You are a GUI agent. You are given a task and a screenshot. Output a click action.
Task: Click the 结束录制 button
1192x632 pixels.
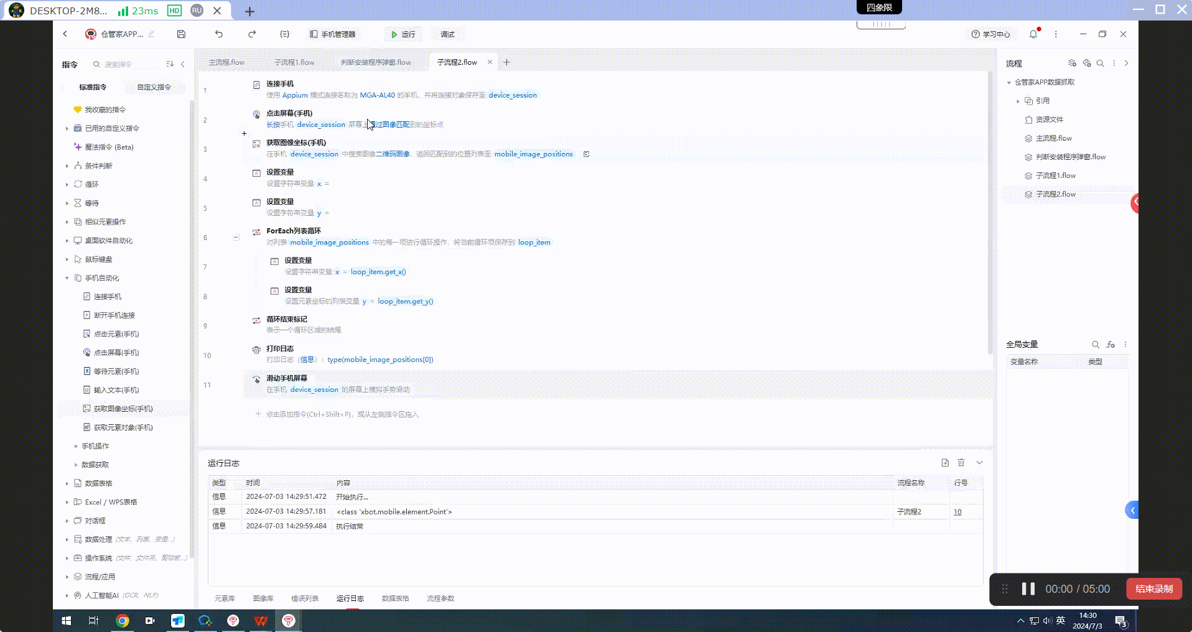click(1154, 589)
